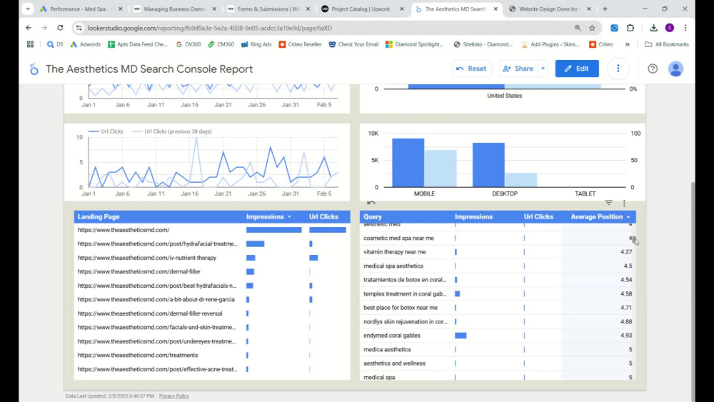Open the tab search dropdown
Image resolution: width=714 pixels, height=402 pixels.
28,9
